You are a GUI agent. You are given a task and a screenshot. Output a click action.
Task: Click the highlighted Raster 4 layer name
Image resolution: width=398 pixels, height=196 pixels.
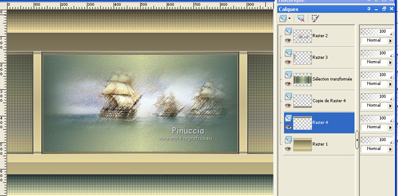[x=320, y=123]
